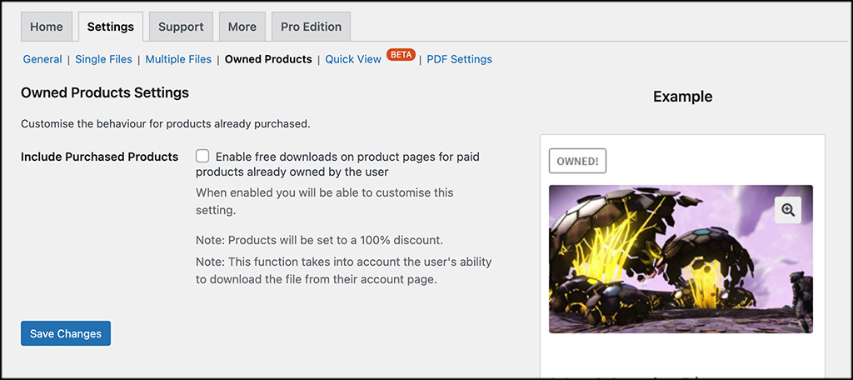This screenshot has width=853, height=380.
Task: Go to the Pro Edition tab
Action: click(312, 27)
